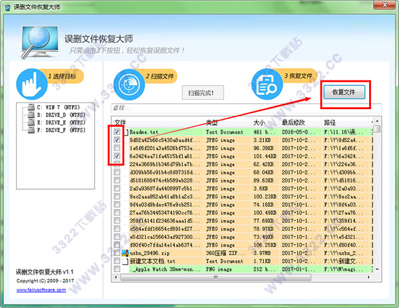
Task: Click the 查找 search field
Action: [246, 108]
